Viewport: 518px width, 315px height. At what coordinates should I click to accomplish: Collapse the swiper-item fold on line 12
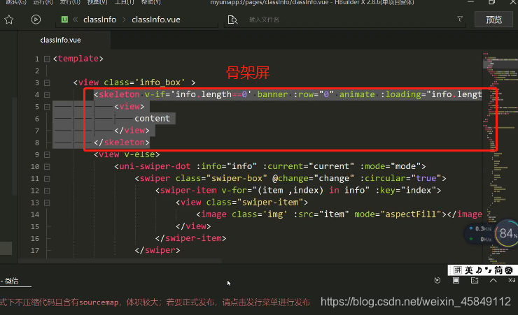point(47,191)
